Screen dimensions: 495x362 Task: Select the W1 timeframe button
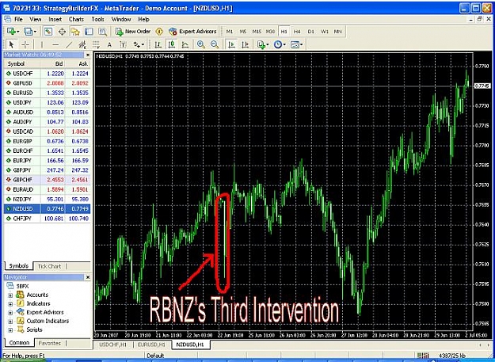pyautogui.click(x=325, y=32)
